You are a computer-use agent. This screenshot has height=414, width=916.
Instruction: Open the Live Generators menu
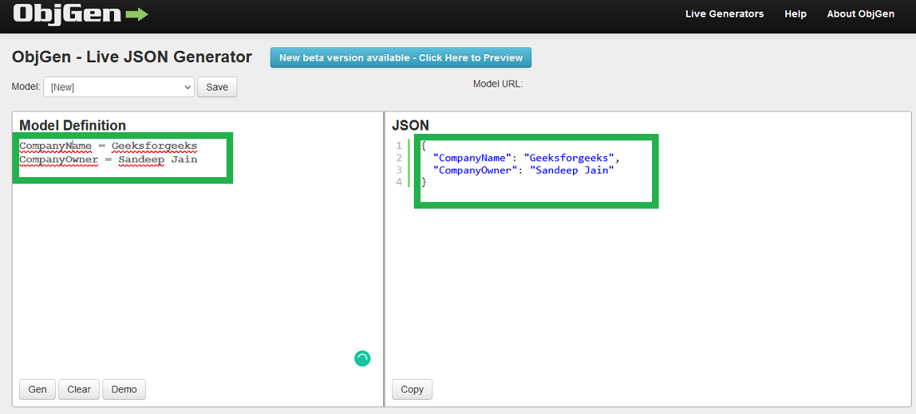pos(724,14)
